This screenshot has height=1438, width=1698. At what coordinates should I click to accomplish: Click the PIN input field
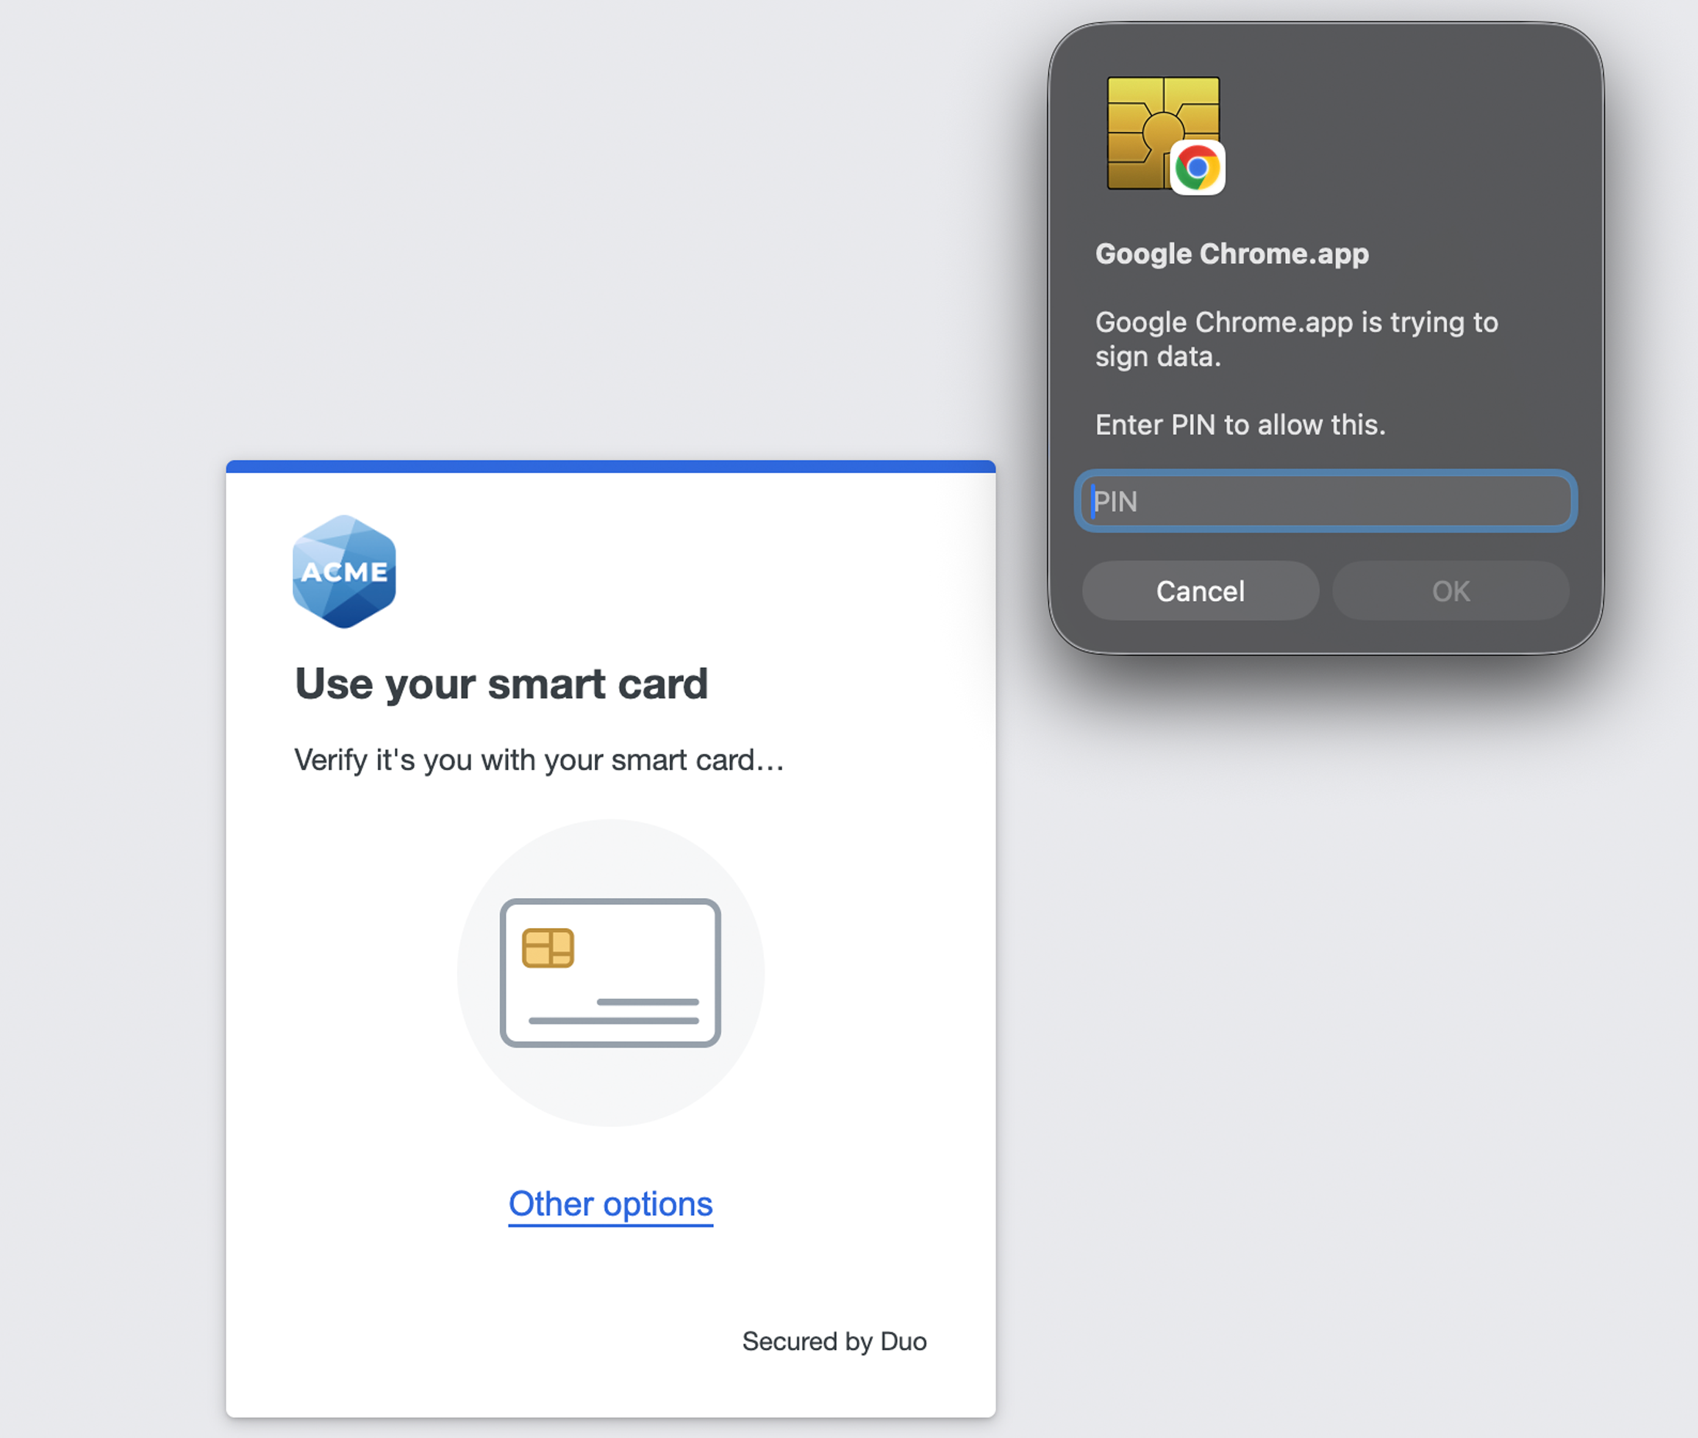click(1325, 501)
